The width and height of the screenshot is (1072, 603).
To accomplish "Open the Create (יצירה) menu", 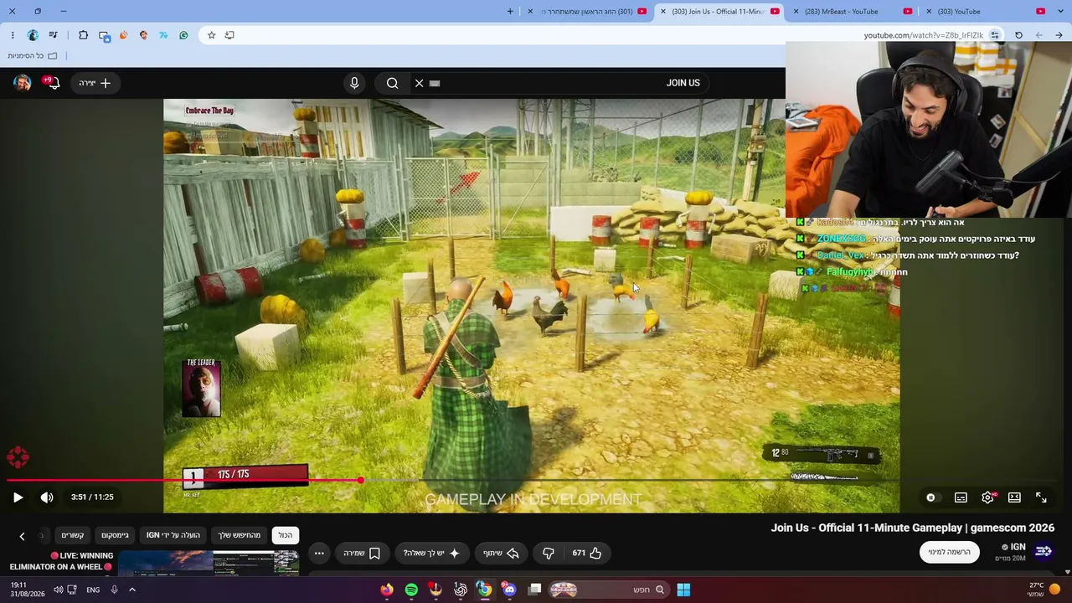I will tap(95, 83).
